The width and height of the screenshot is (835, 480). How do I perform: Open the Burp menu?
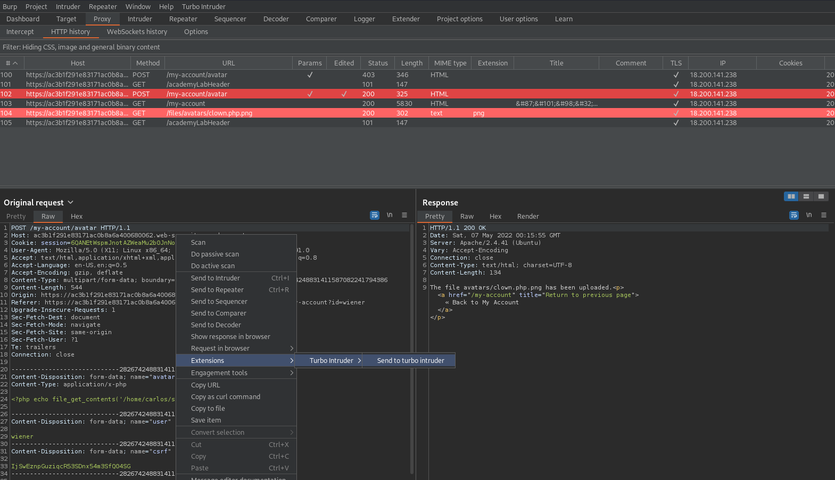tap(10, 6)
